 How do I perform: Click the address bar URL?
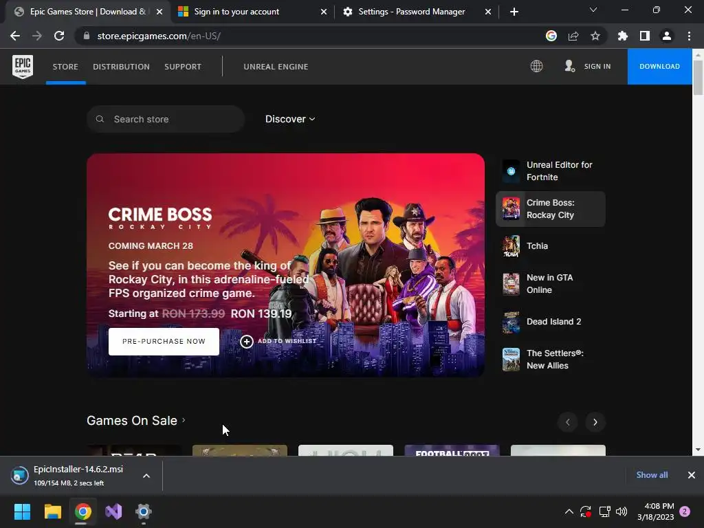click(159, 36)
